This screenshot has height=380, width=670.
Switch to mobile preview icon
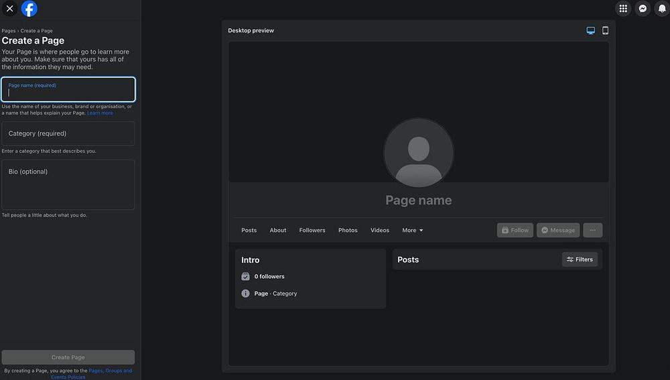(605, 30)
